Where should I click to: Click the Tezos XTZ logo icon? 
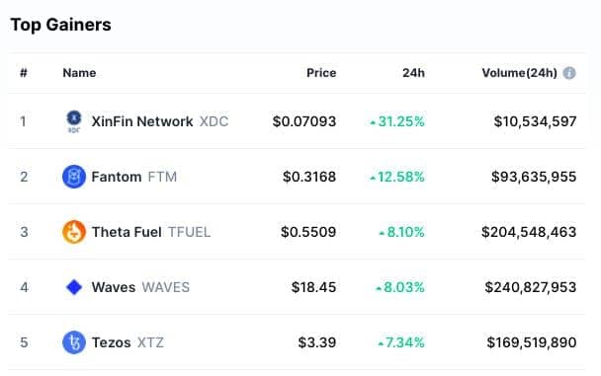click(x=74, y=342)
